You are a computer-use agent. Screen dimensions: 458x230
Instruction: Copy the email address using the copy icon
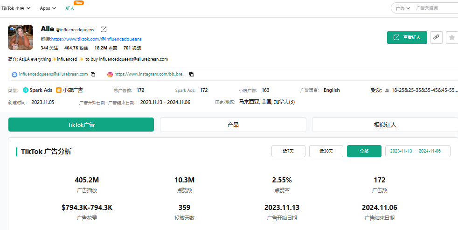93,74
